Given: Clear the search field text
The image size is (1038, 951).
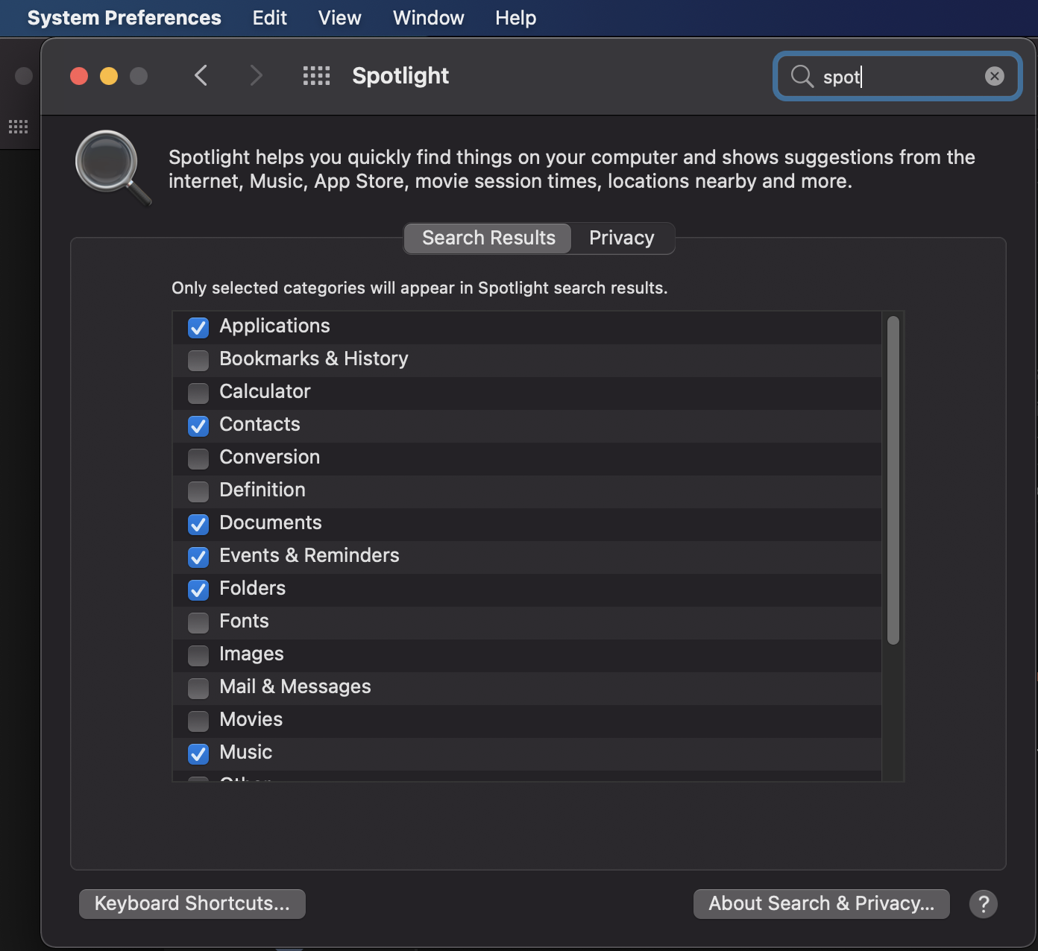Looking at the screenshot, I should [994, 76].
